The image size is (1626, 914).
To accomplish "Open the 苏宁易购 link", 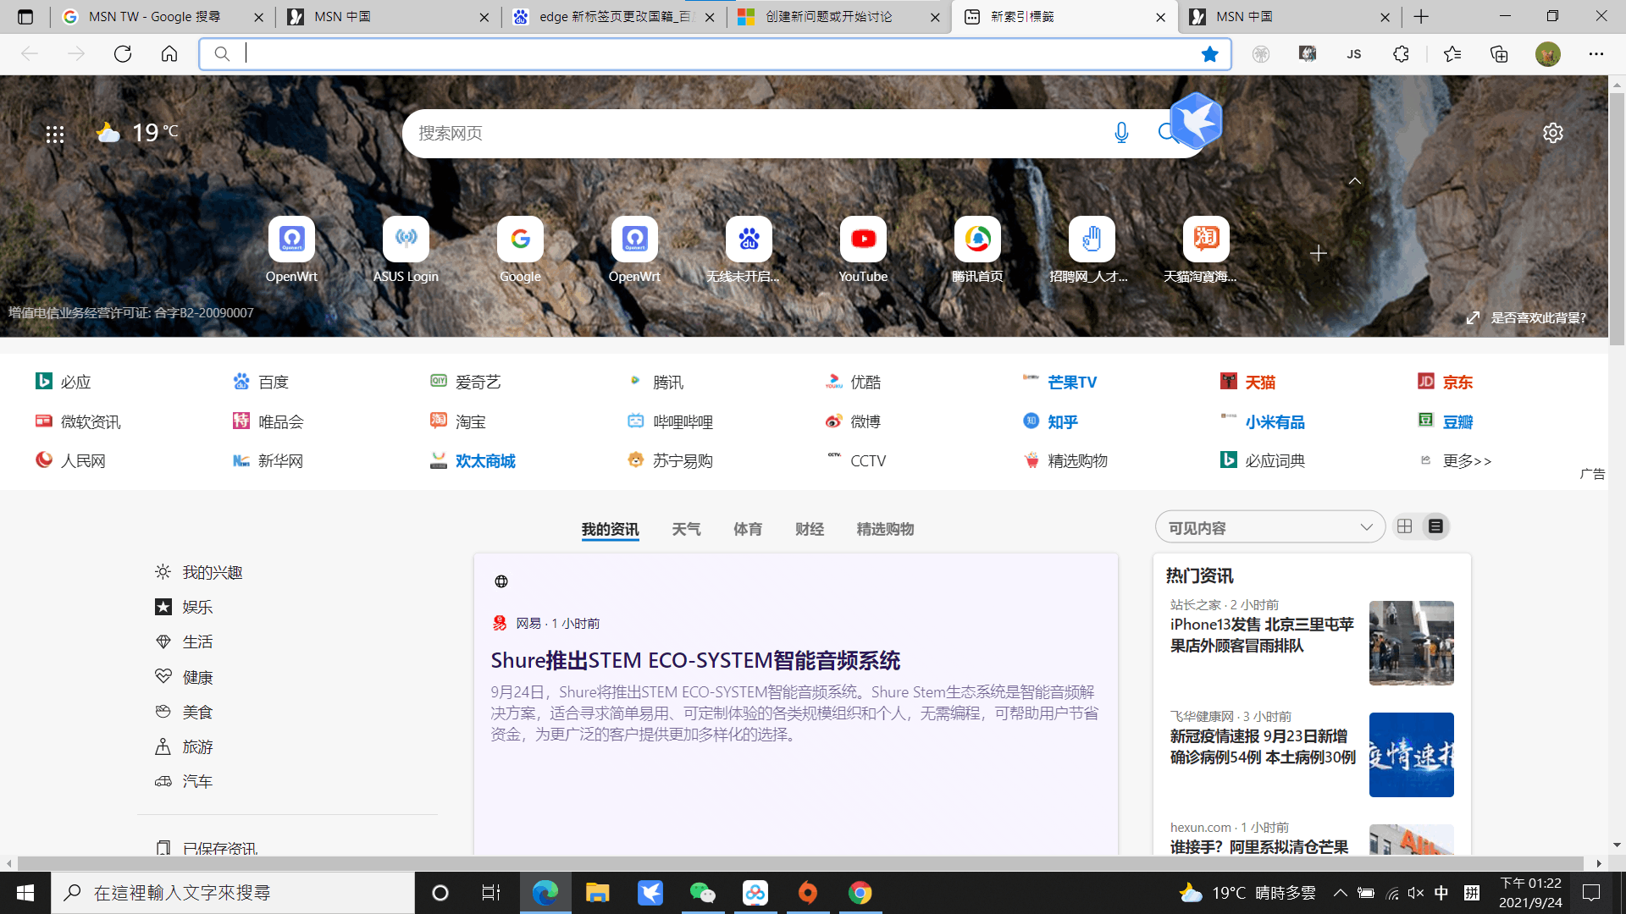I will (x=682, y=461).
